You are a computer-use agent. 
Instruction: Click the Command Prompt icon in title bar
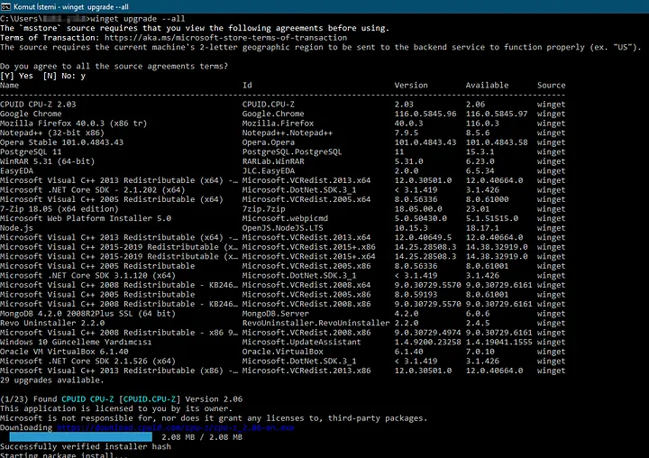7,6
